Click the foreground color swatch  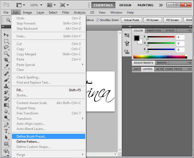tap(136, 38)
